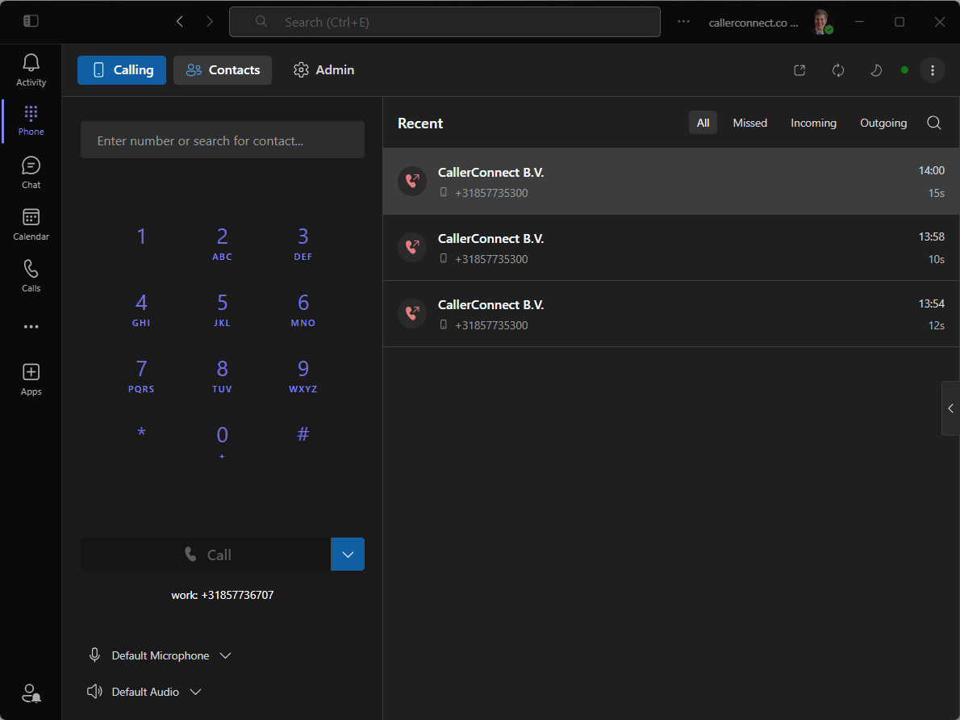Dial digit 3 DEF on keypad

point(303,243)
